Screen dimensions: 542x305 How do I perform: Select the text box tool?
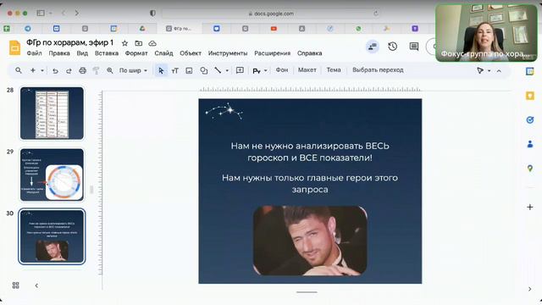(175, 70)
